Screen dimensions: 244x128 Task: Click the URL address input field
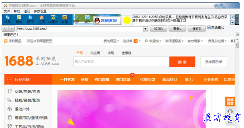click(80, 29)
